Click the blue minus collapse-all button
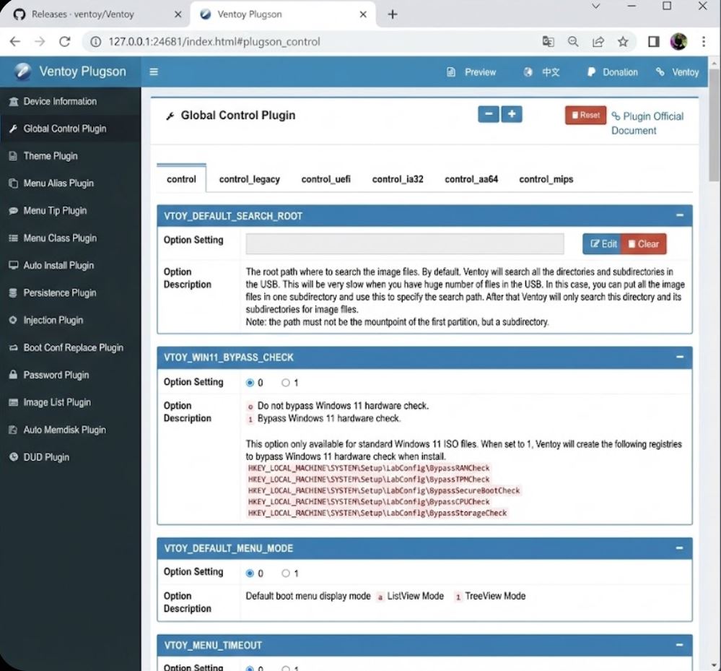This screenshot has width=721, height=671. click(489, 114)
